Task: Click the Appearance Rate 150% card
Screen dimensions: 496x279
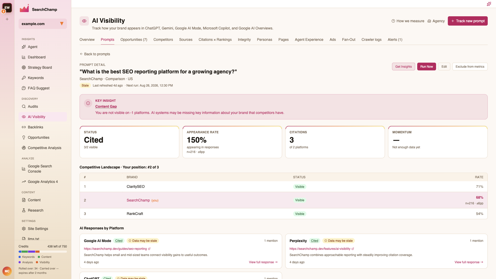Action: click(x=232, y=142)
